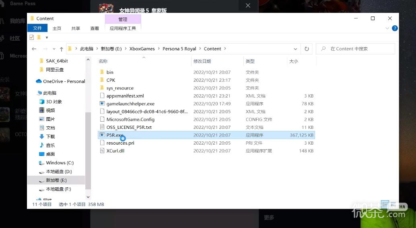The width and height of the screenshot is (416, 228).
Task: Expand chevron after 此电脑 breadcrumb
Action: pos(97,49)
